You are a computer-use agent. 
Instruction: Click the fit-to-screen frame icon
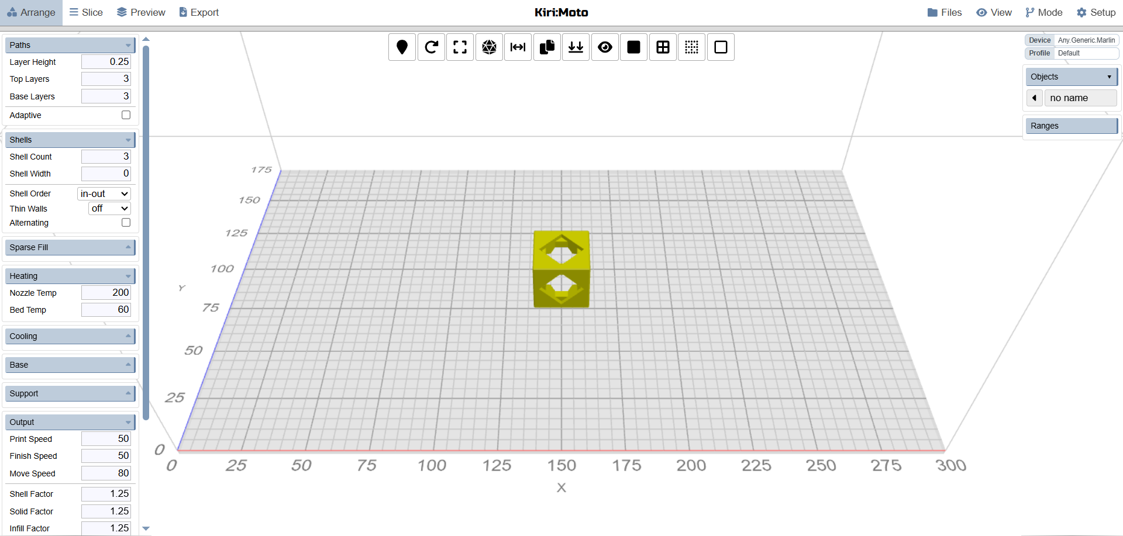click(460, 47)
